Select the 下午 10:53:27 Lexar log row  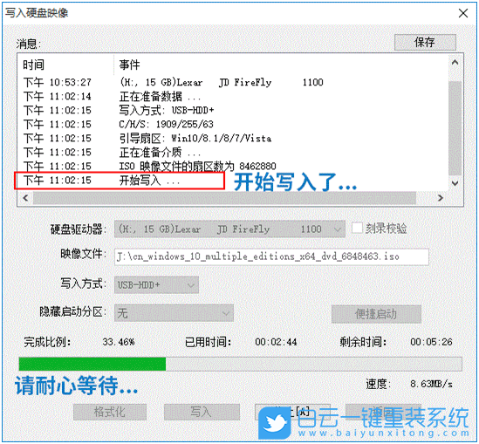pyautogui.click(x=233, y=82)
